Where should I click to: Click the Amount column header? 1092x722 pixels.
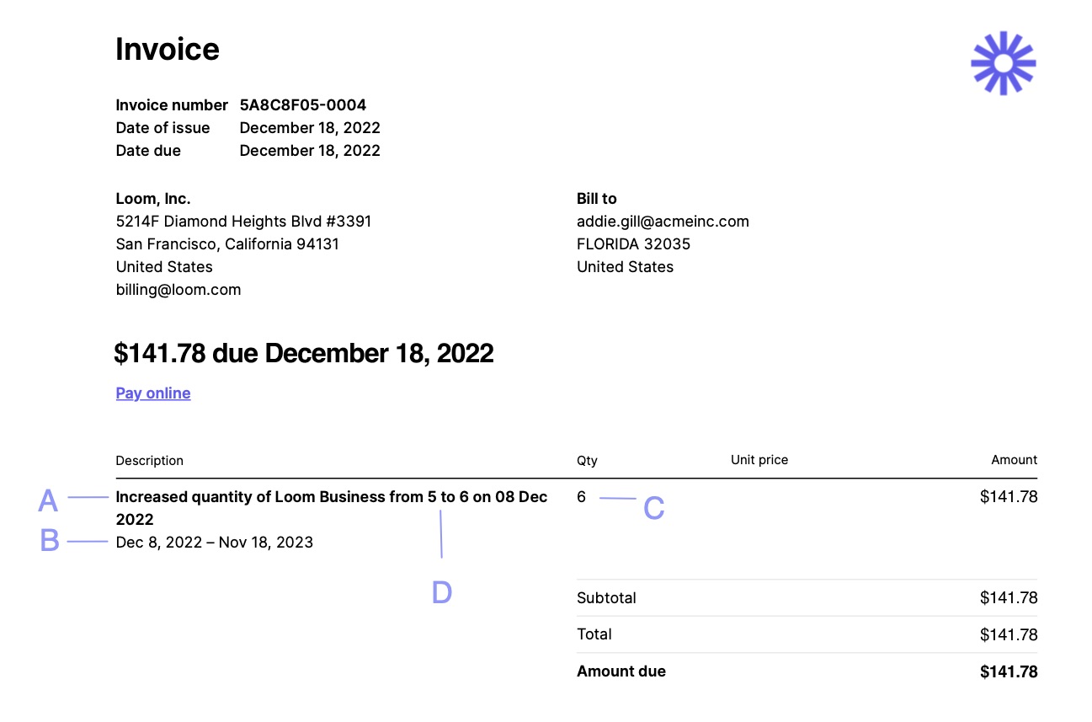pyautogui.click(x=1014, y=460)
